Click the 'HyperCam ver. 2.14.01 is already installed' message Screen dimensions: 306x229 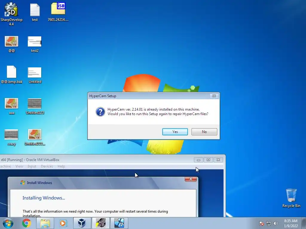pyautogui.click(x=154, y=109)
